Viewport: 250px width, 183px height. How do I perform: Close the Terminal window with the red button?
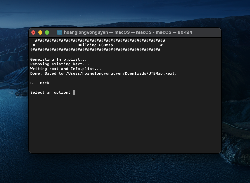tap(33, 32)
